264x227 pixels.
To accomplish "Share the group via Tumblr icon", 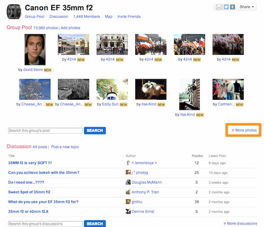I will click(x=232, y=7).
